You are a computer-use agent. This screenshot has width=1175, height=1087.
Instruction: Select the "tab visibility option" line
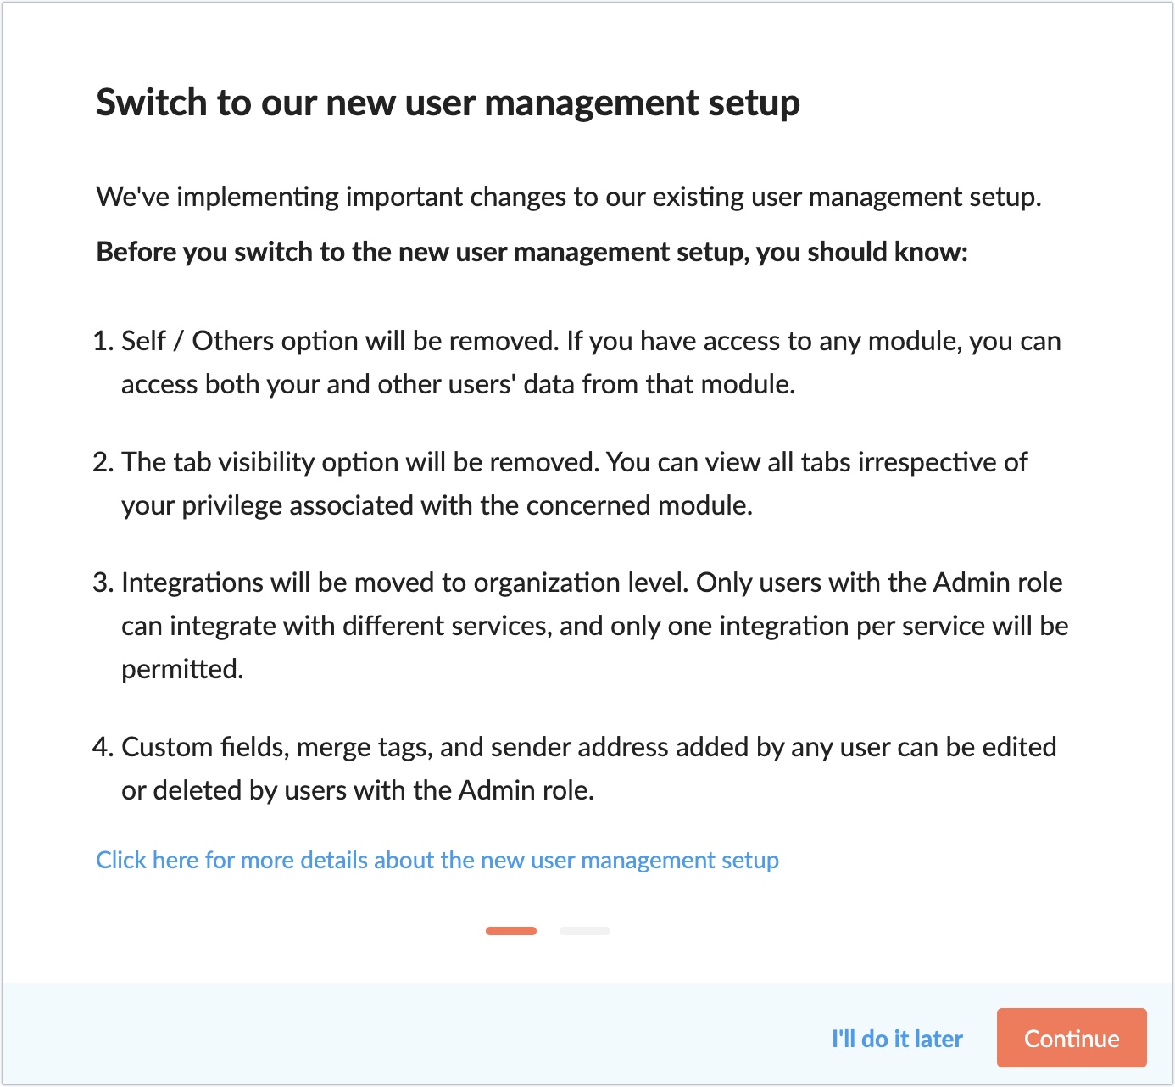[x=574, y=462]
